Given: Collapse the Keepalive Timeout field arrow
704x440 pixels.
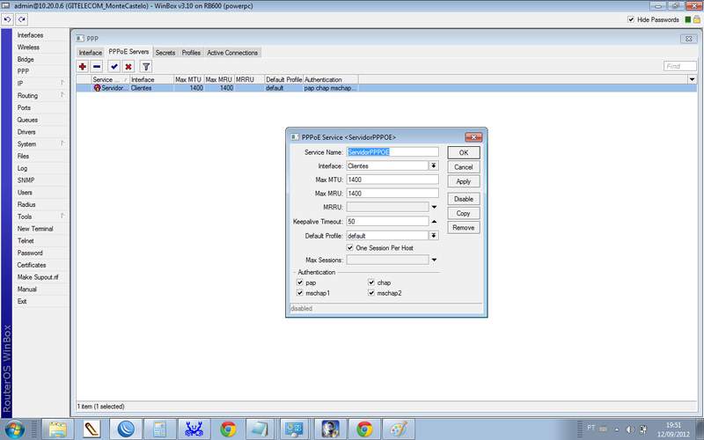Looking at the screenshot, I should [x=434, y=222].
